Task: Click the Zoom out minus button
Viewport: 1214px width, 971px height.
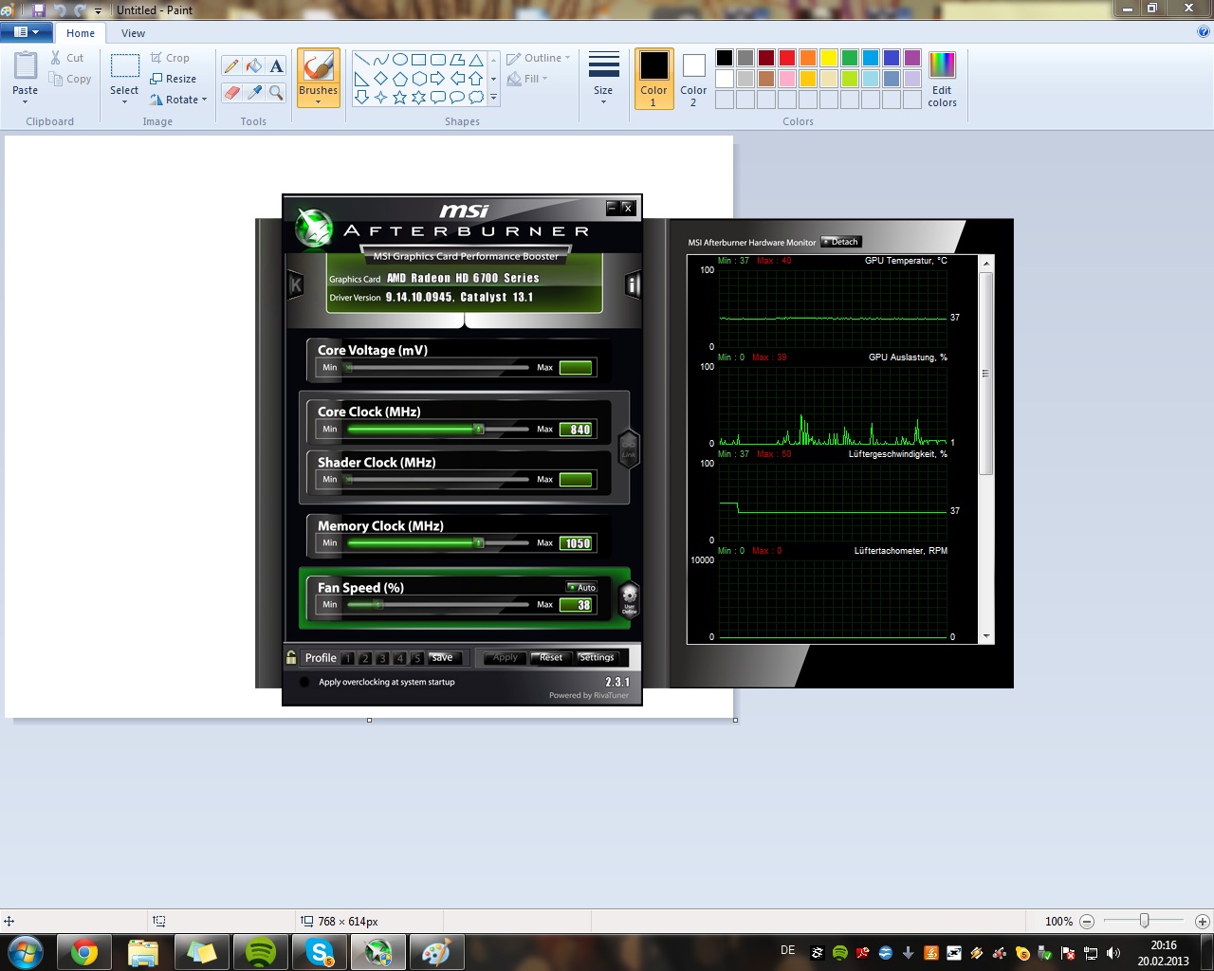Action: click(1087, 921)
